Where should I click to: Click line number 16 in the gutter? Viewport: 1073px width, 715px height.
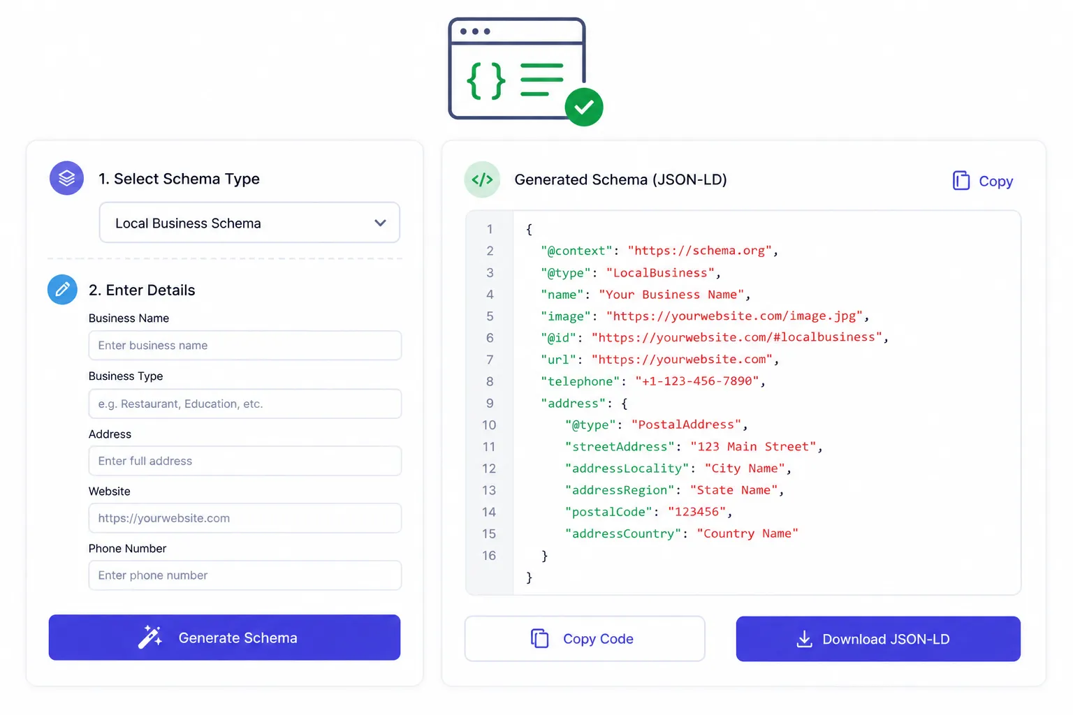coord(489,556)
